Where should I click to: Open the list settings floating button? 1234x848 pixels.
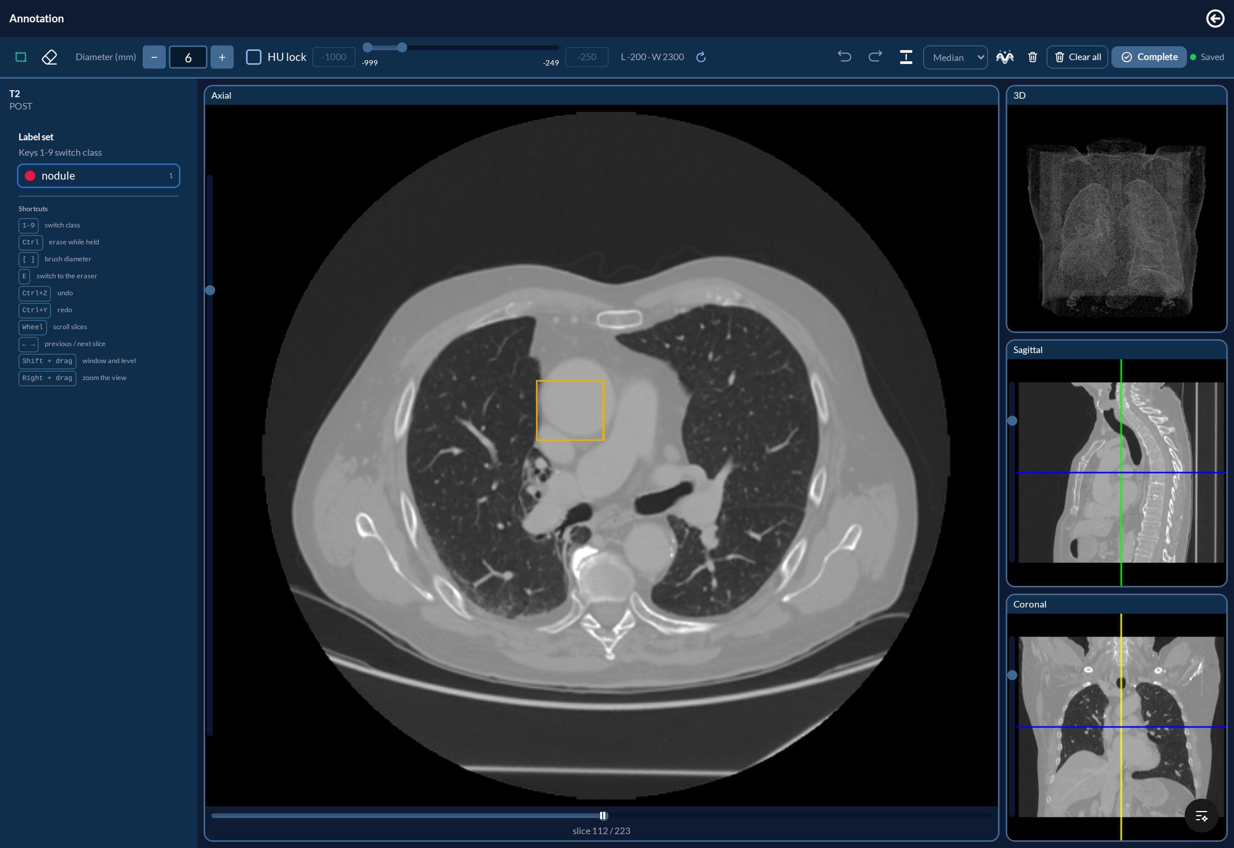tap(1201, 816)
